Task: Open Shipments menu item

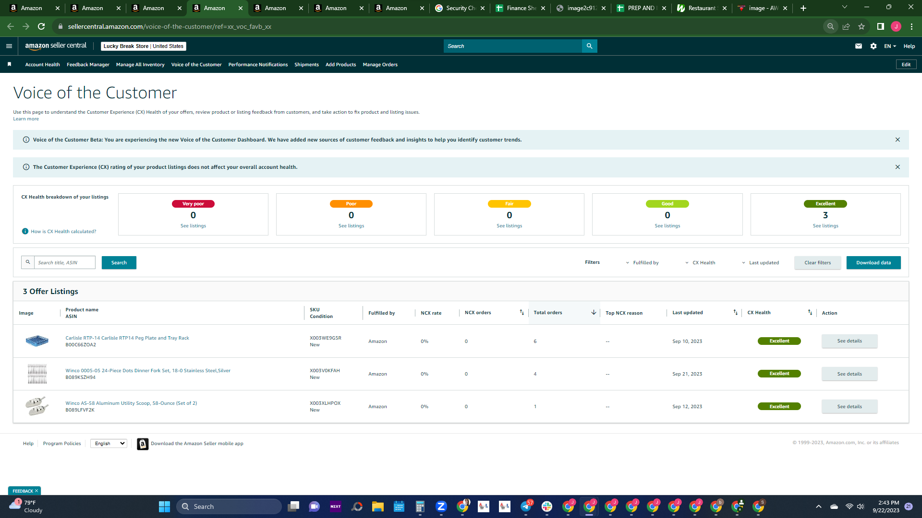Action: click(306, 64)
